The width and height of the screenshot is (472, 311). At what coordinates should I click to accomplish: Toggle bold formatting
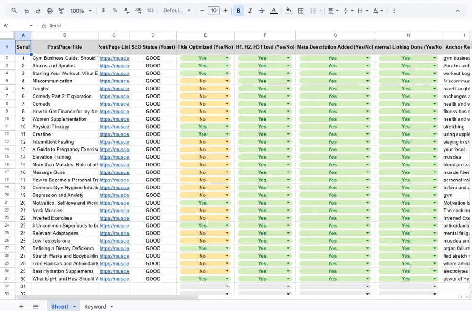[x=238, y=11]
